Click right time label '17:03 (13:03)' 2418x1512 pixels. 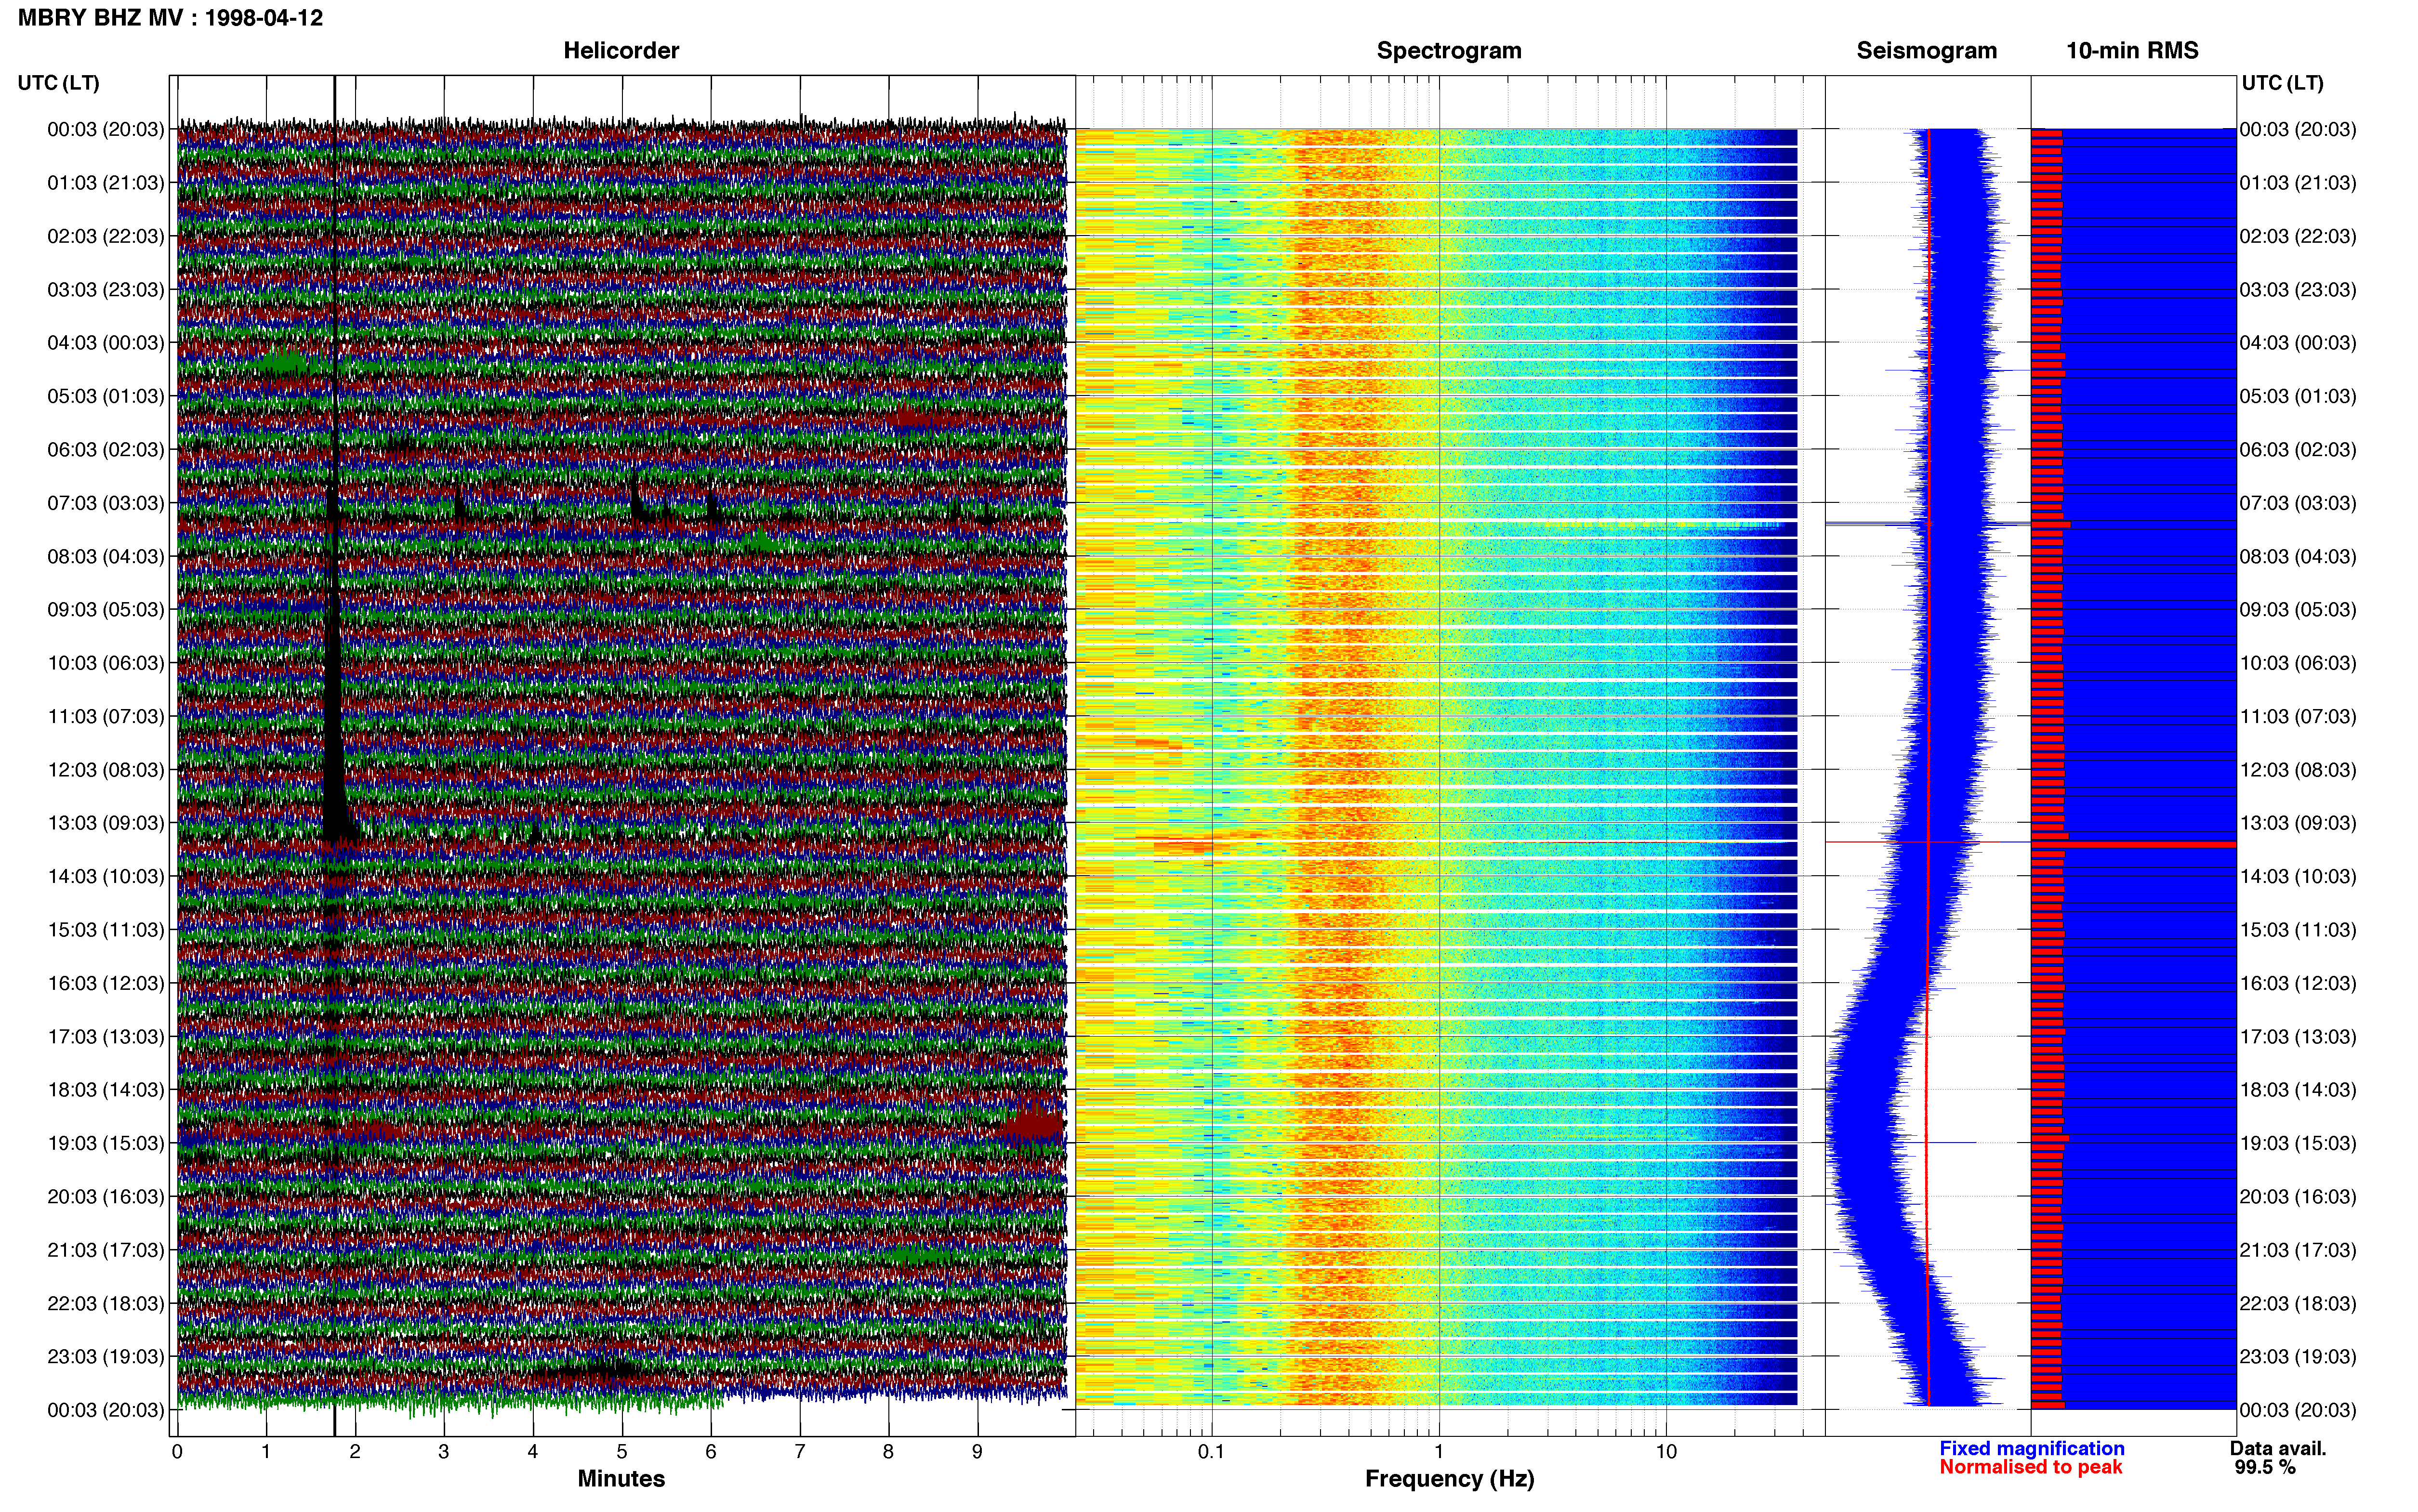tap(2298, 1036)
